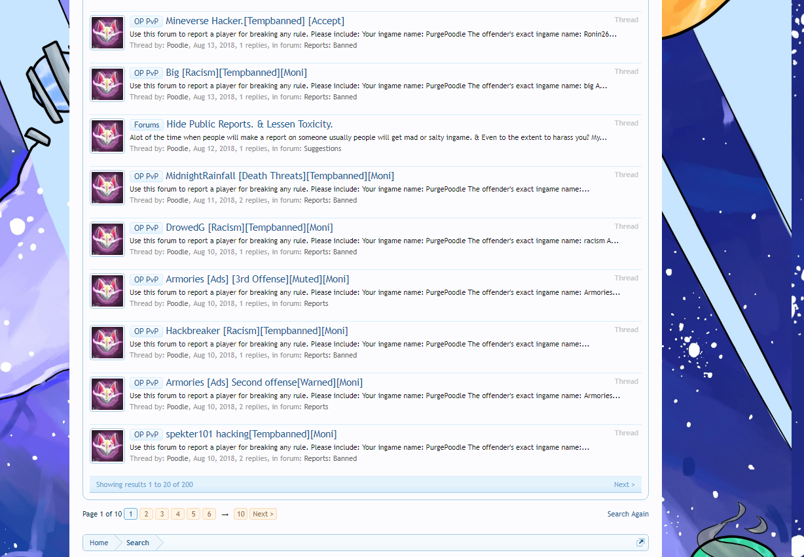This screenshot has width=804, height=557.
Task: Open Armories [Ads] [3rd Offense] thread
Action: point(257,279)
